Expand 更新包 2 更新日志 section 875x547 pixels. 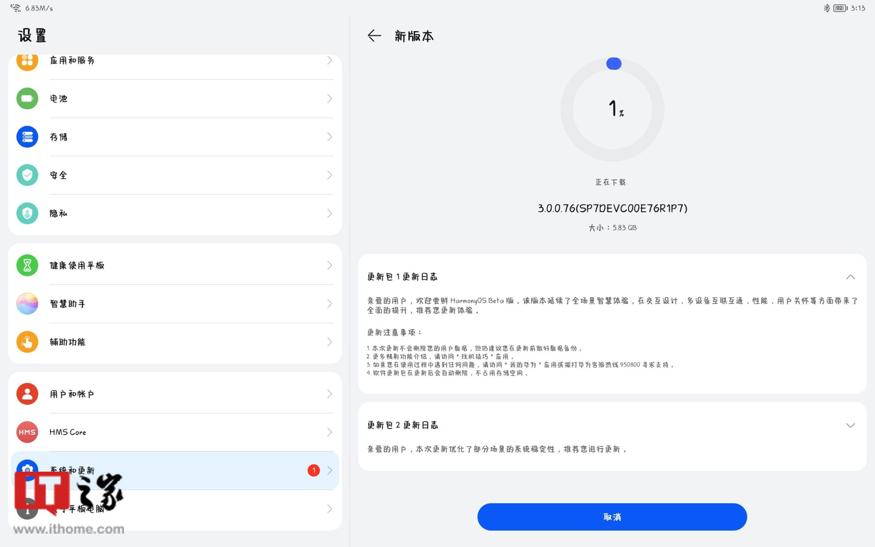pos(850,425)
